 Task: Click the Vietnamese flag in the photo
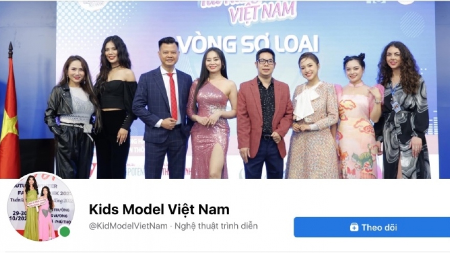[x=10, y=114]
